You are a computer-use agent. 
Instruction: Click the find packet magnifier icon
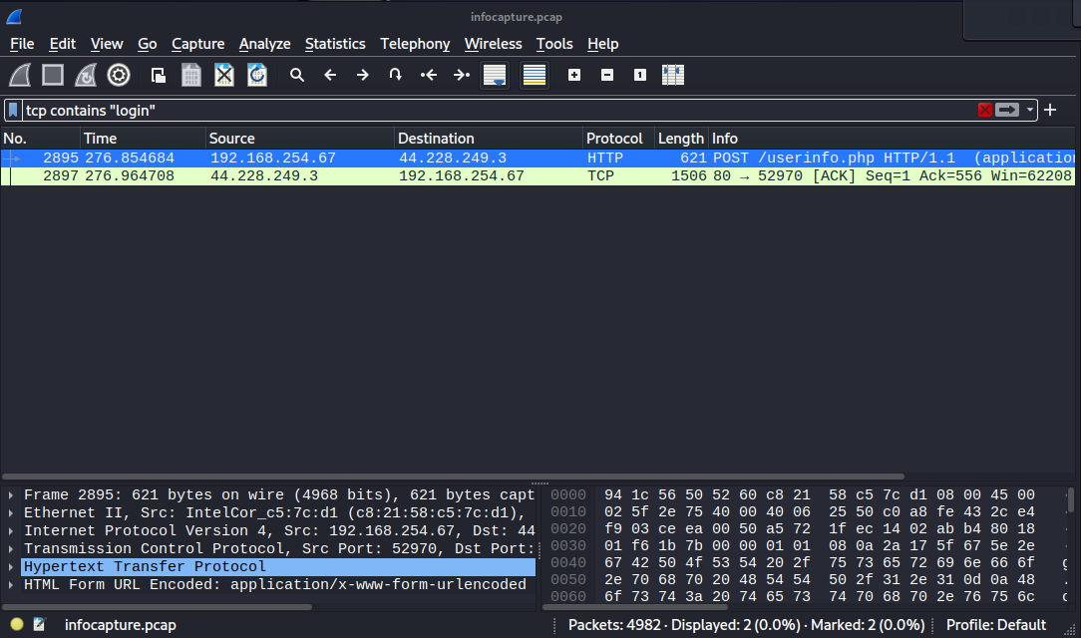click(x=297, y=75)
